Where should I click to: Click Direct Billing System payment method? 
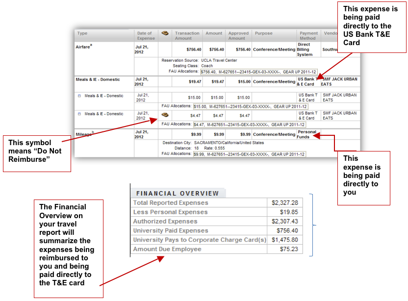305,50
